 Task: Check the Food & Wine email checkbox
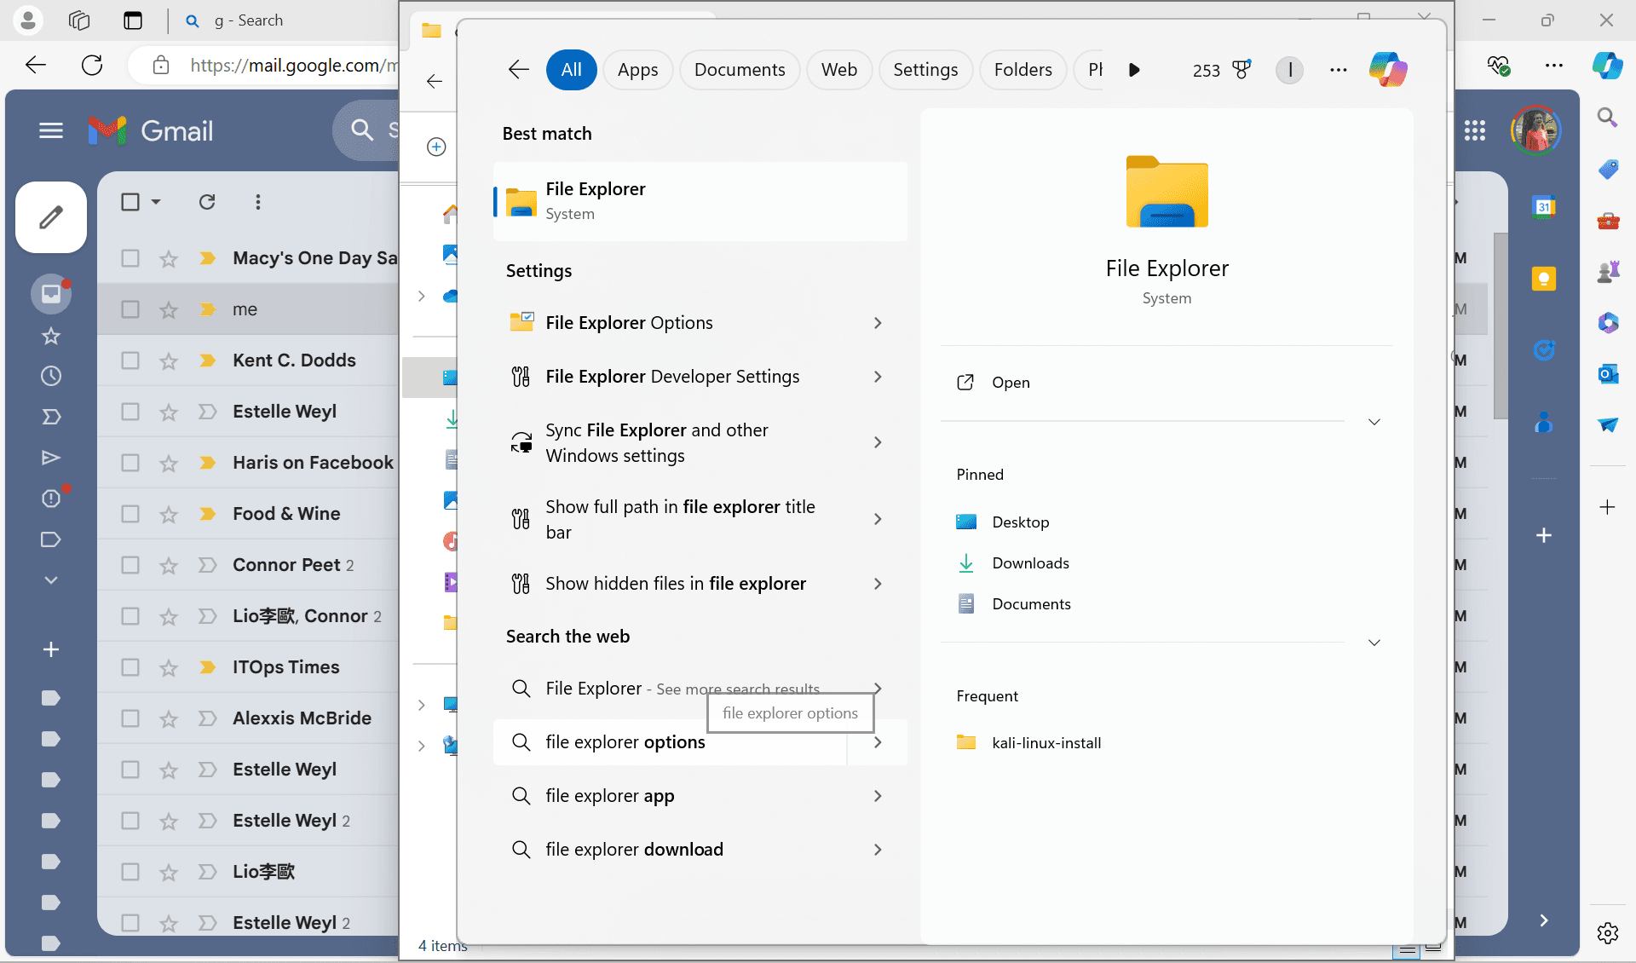coord(130,514)
